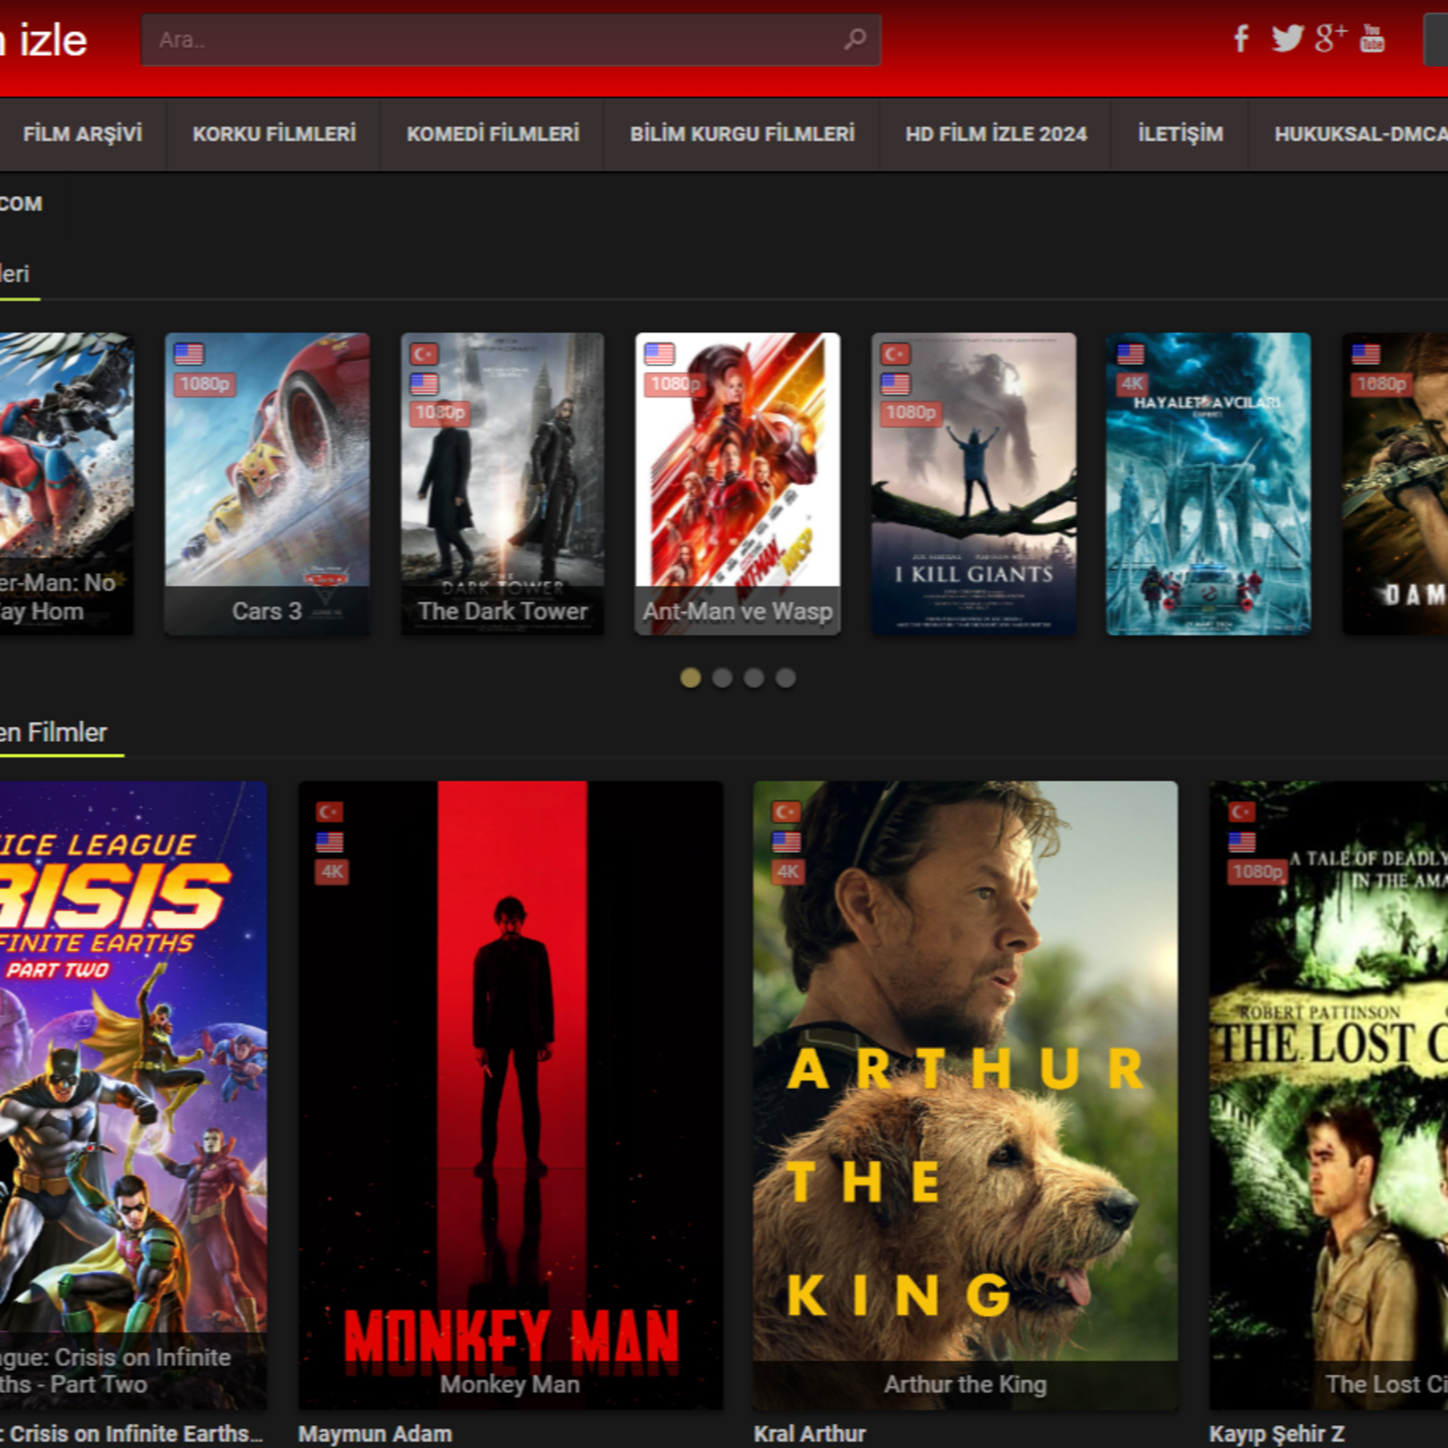Click the 1080p badge on The Dark Tower poster

pyautogui.click(x=440, y=413)
